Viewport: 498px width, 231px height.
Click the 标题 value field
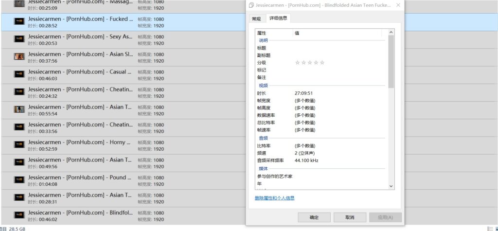[340, 48]
